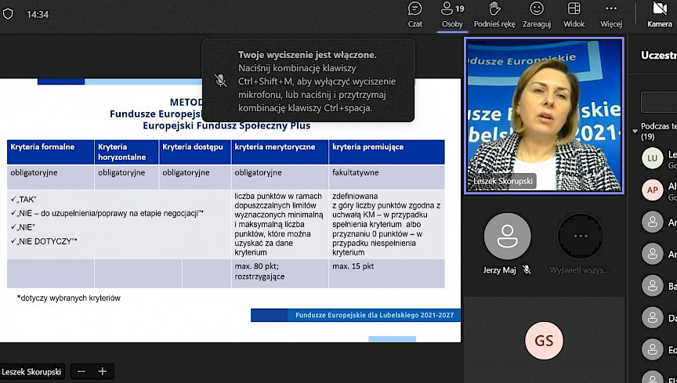
Task: Click the max. 15 pkt cell
Action: pyautogui.click(x=386, y=273)
